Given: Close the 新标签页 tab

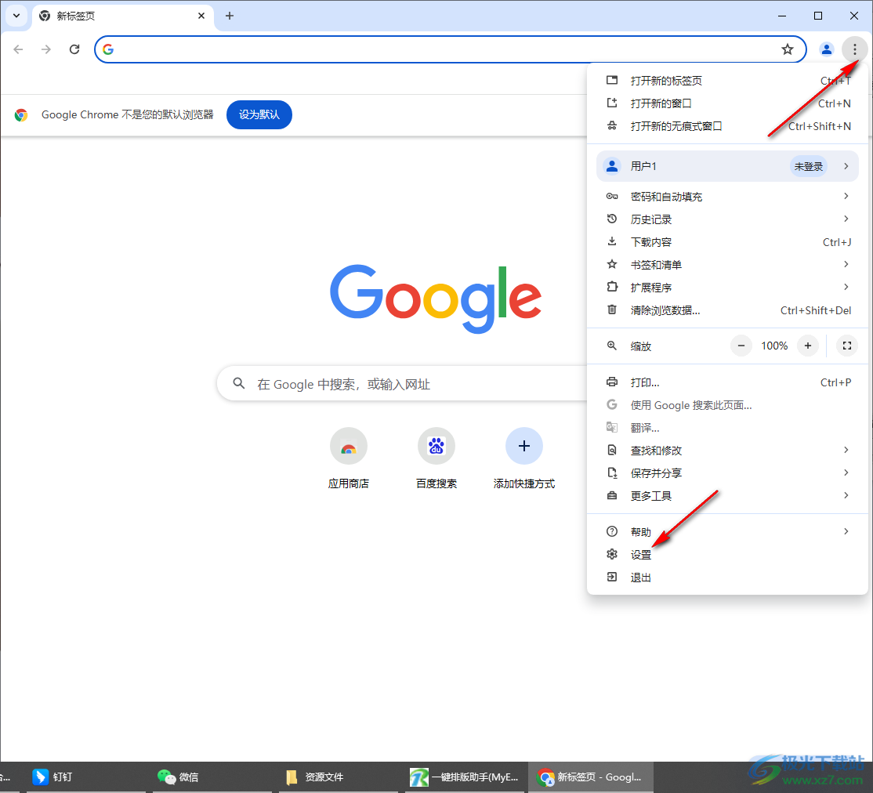Looking at the screenshot, I should (x=201, y=16).
